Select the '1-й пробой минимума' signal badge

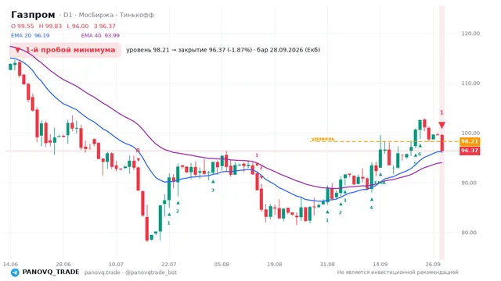(65, 50)
